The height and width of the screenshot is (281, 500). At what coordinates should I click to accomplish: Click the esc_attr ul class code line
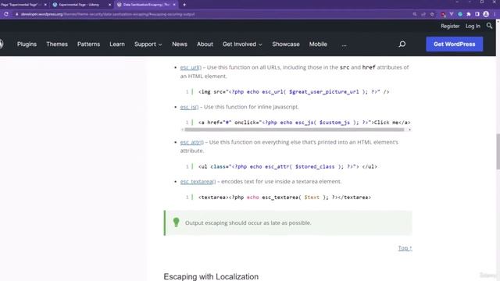pos(287,166)
